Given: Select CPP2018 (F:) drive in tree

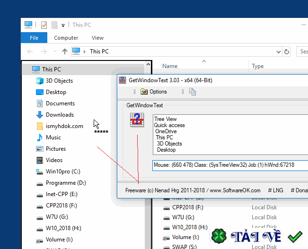Looking at the screenshot, I should coord(62,206).
